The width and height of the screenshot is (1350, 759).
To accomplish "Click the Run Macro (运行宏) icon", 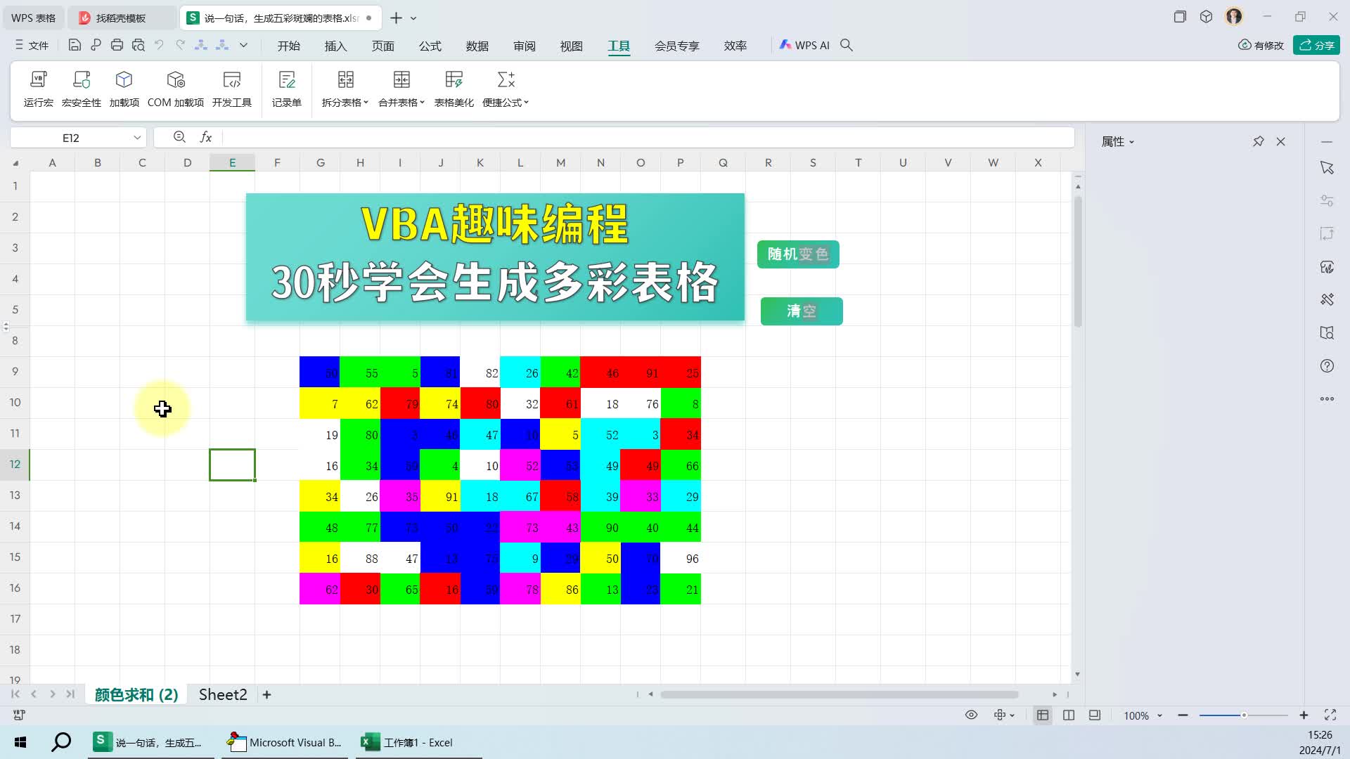I will [38, 89].
